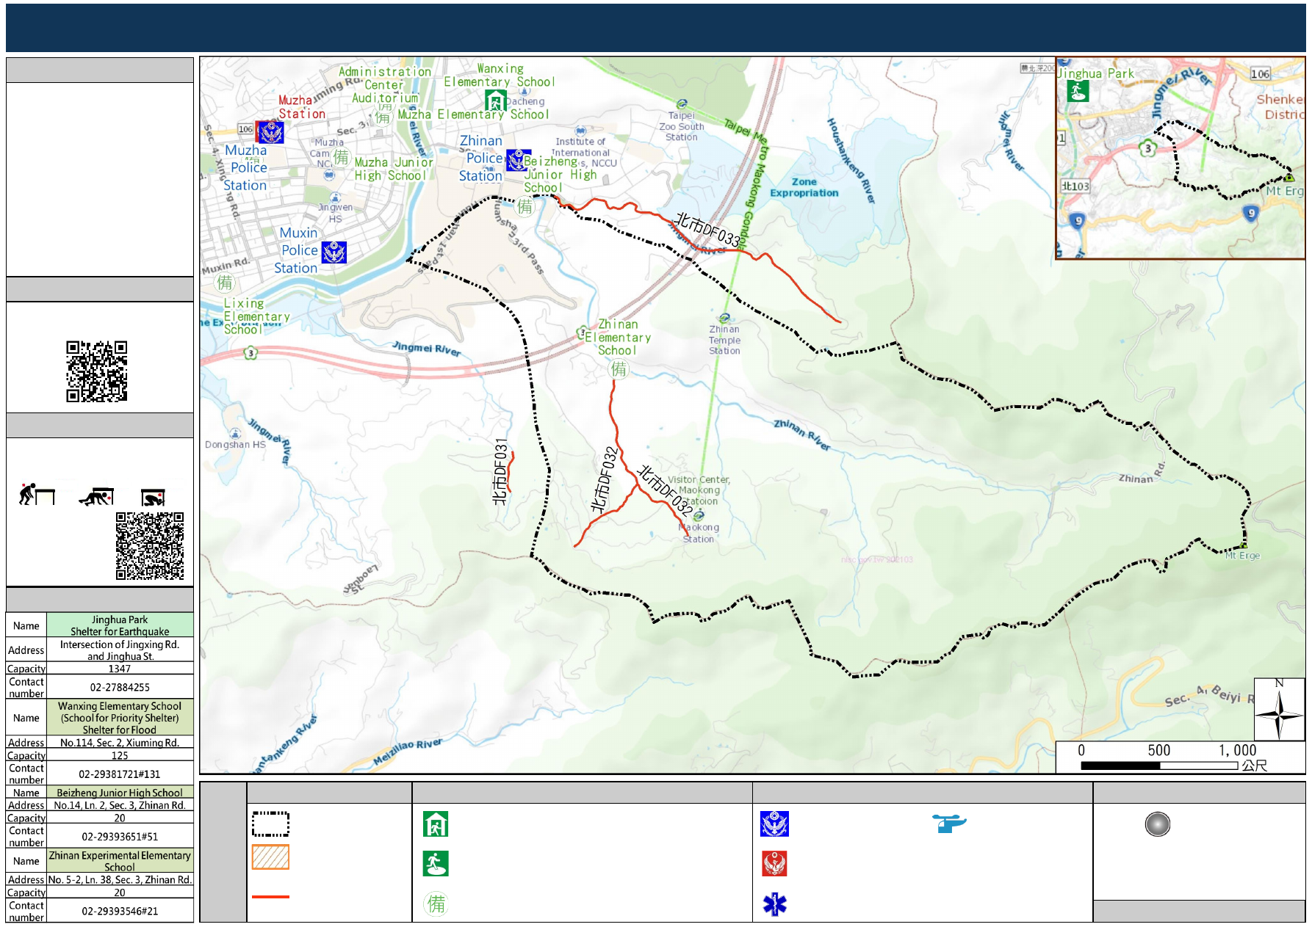Click the map scale bar
The height and width of the screenshot is (927, 1312).
(x=1159, y=766)
